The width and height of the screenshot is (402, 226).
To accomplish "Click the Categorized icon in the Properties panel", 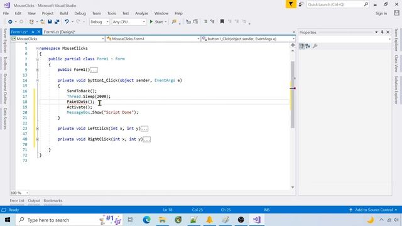I will [301, 46].
